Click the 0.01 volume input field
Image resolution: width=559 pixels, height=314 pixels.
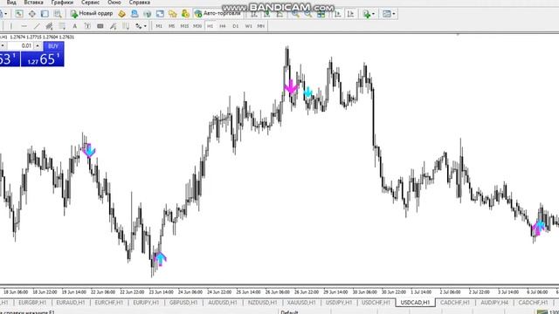pyautogui.click(x=20, y=45)
